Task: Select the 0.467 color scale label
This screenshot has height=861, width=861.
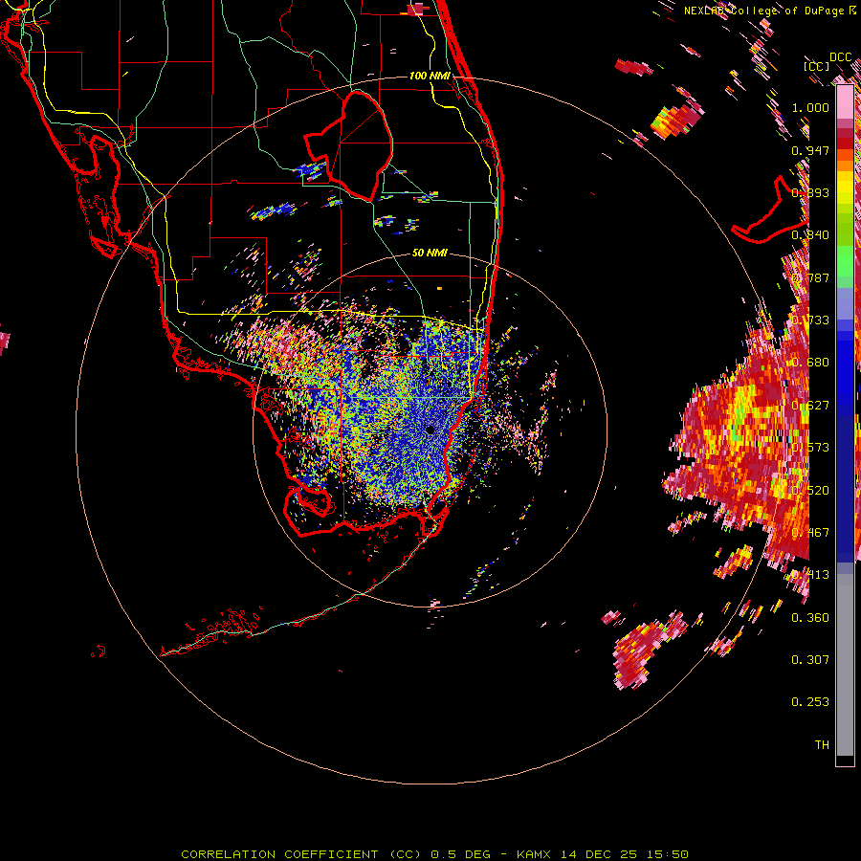Action: pyautogui.click(x=810, y=533)
